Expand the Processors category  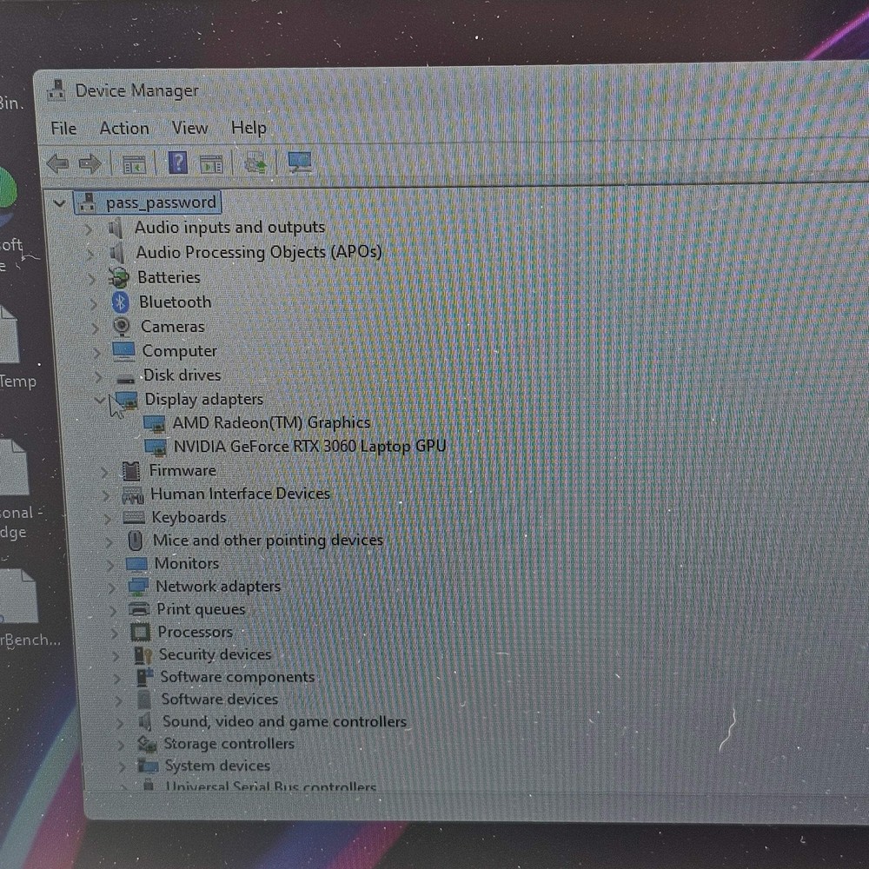[x=113, y=634]
